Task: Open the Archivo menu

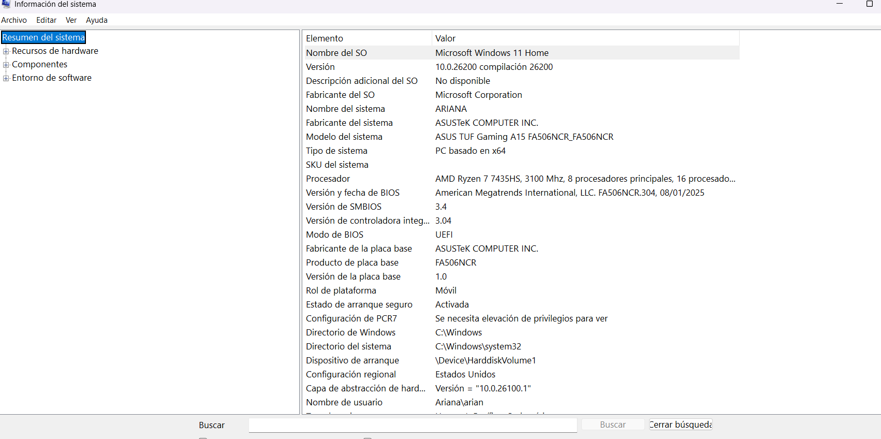Action: pyautogui.click(x=14, y=20)
